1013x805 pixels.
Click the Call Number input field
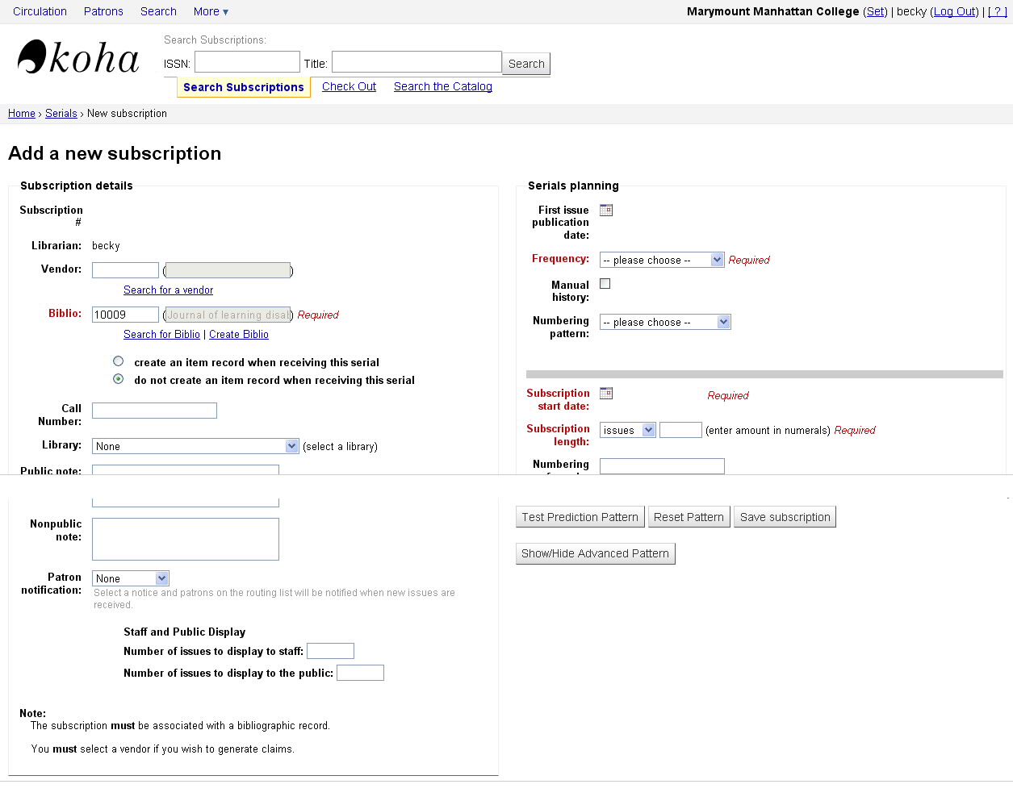pos(154,411)
